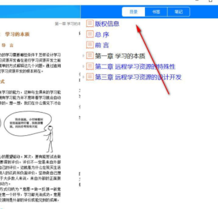
Task: Click the page icon beside 第二章
Action: [x=90, y=67]
